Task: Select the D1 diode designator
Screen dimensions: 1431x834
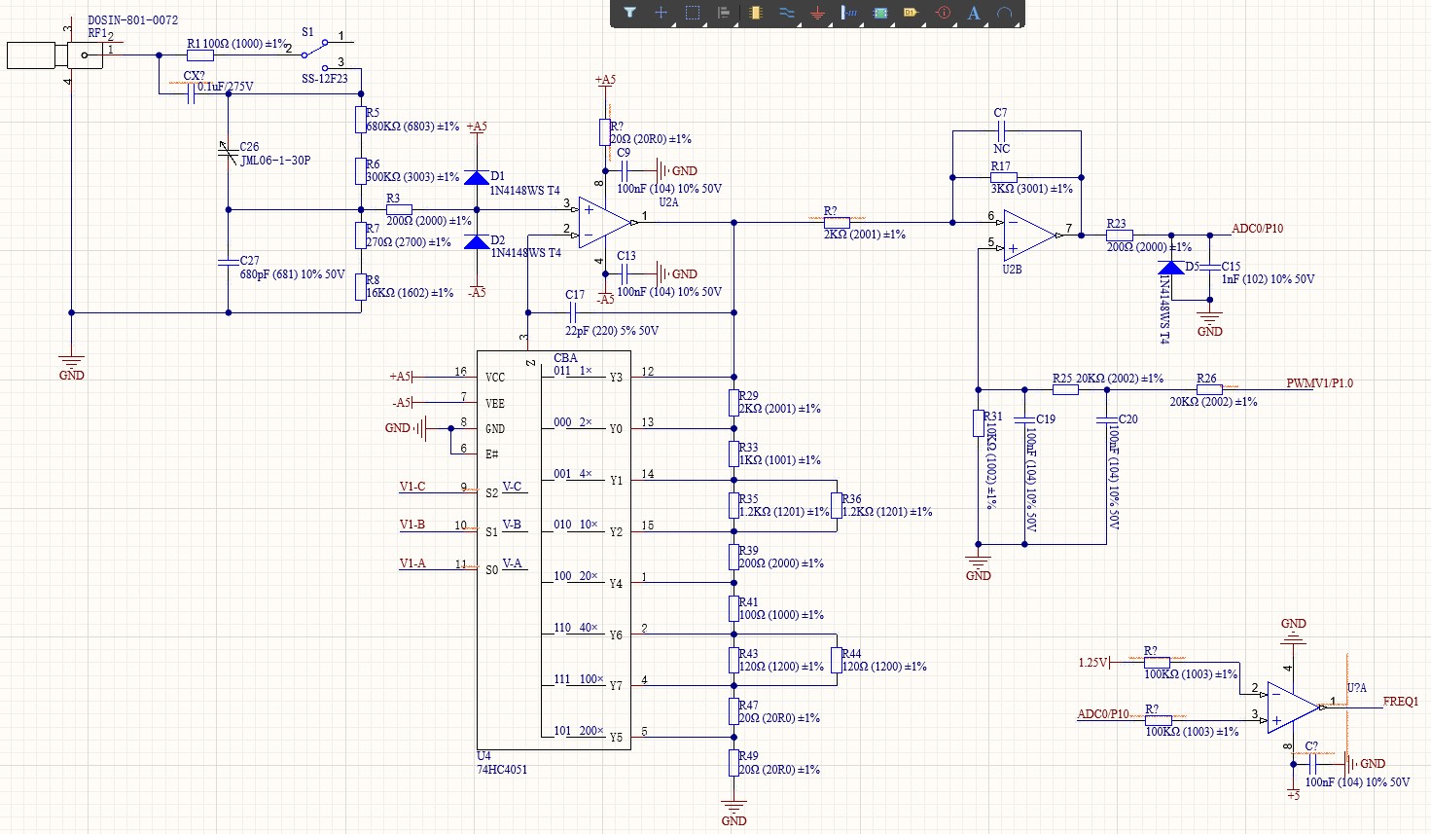Action: tap(497, 176)
